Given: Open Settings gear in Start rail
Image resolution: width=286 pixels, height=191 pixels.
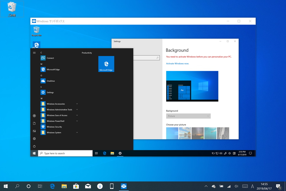Looking at the screenshot, I should [x=34, y=139].
